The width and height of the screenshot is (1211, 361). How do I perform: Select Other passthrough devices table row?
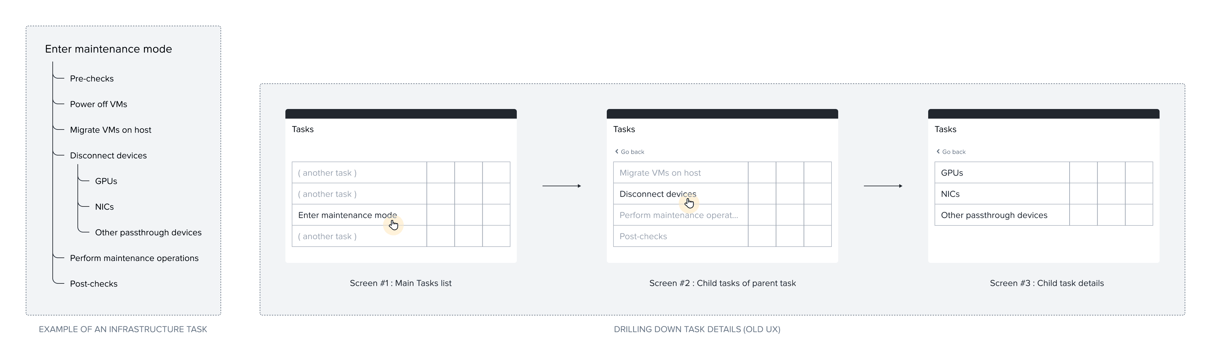pos(1044,215)
